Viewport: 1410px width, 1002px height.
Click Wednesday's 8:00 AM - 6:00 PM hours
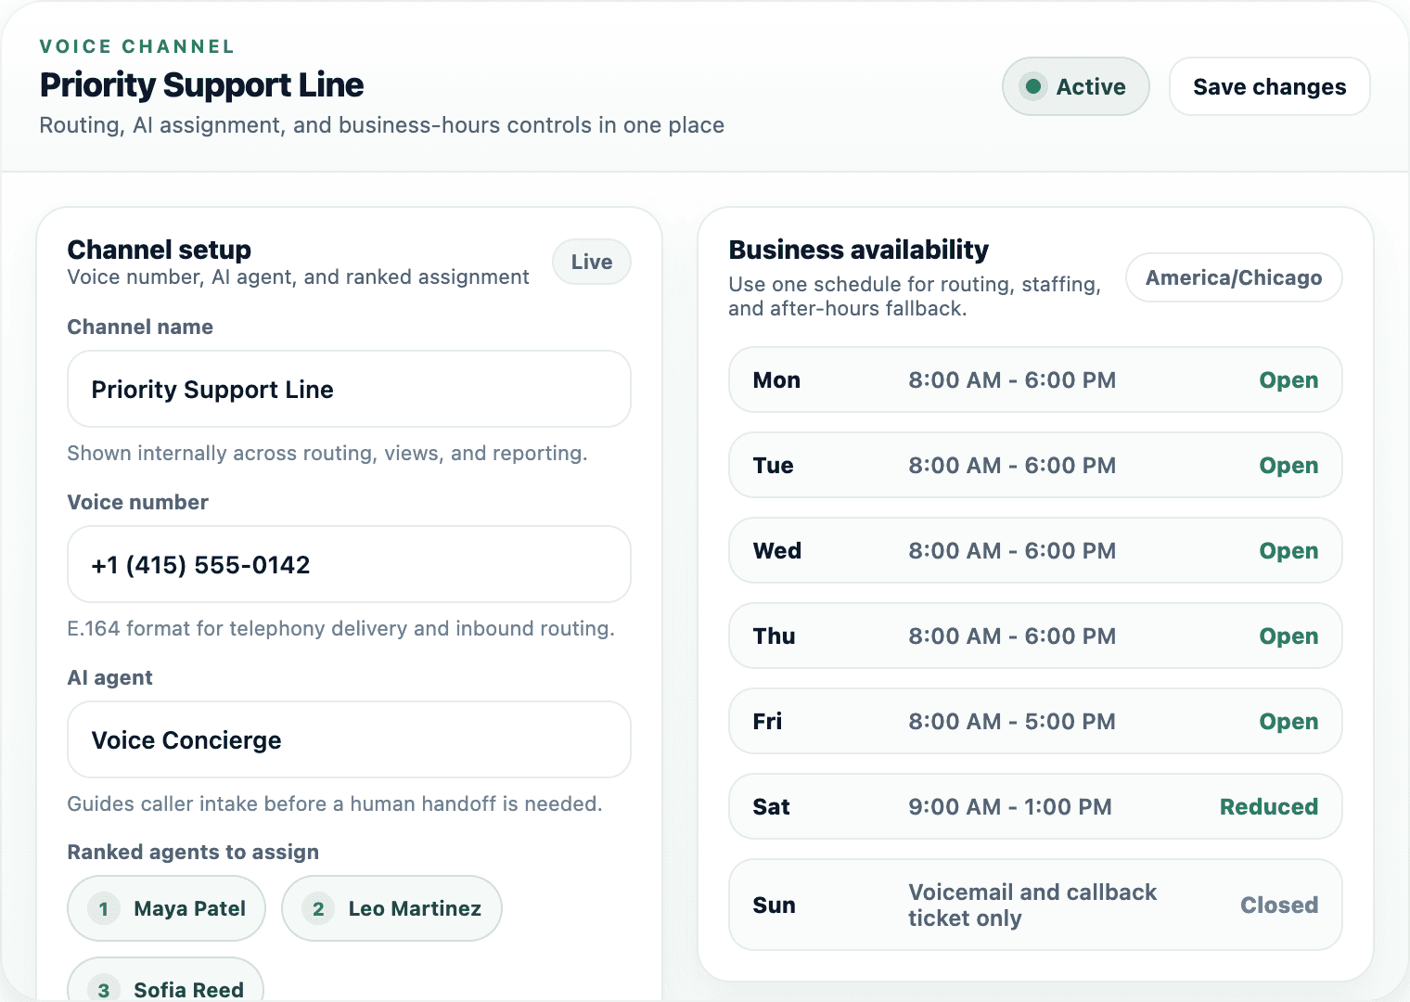1012,550
